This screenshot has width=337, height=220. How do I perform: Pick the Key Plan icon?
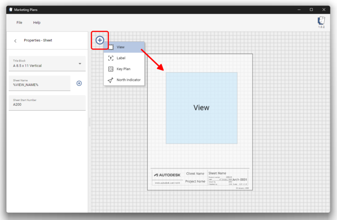coord(111,69)
